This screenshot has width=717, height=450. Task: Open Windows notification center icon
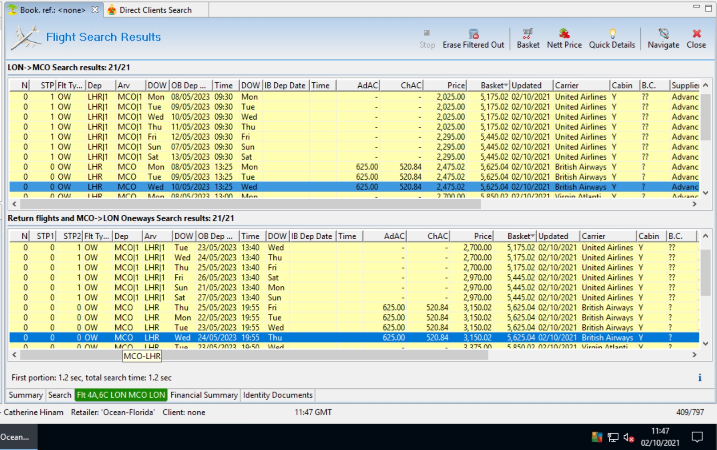coord(697,437)
